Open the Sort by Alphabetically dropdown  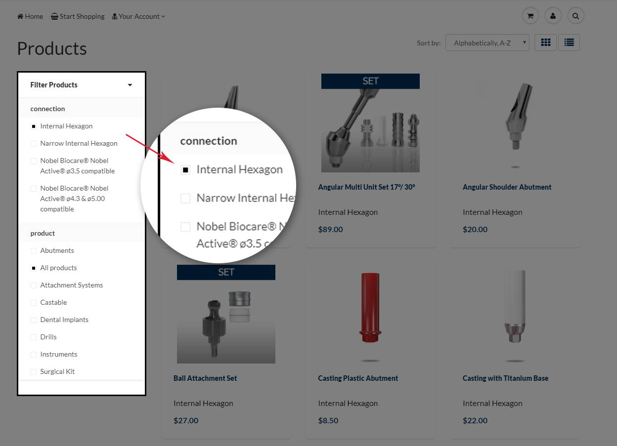click(x=487, y=43)
